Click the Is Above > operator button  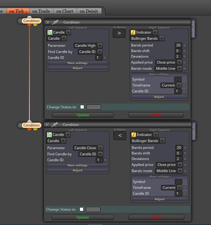[119, 33]
